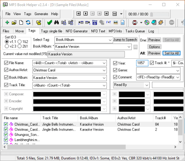Expand the Select Tag dropdown
Viewport: 185px width, 161px height.
point(110,40)
